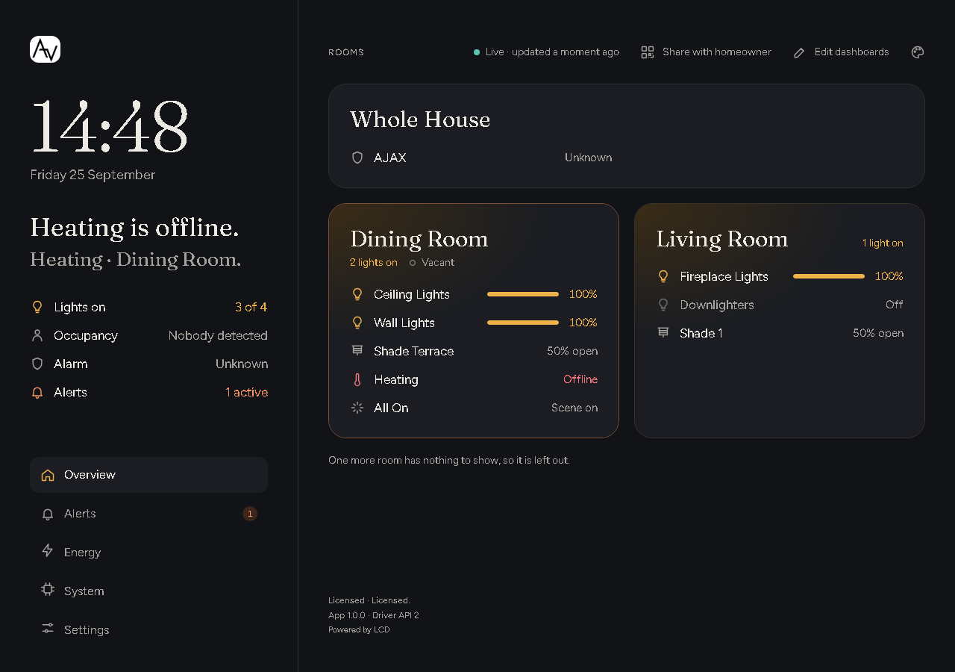This screenshot has width=955, height=672.
Task: Click the Heating thermometer icon
Action: pyautogui.click(x=357, y=379)
